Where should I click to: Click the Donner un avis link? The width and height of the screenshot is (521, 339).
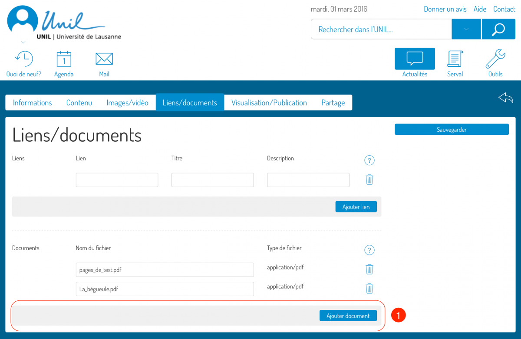(445, 9)
